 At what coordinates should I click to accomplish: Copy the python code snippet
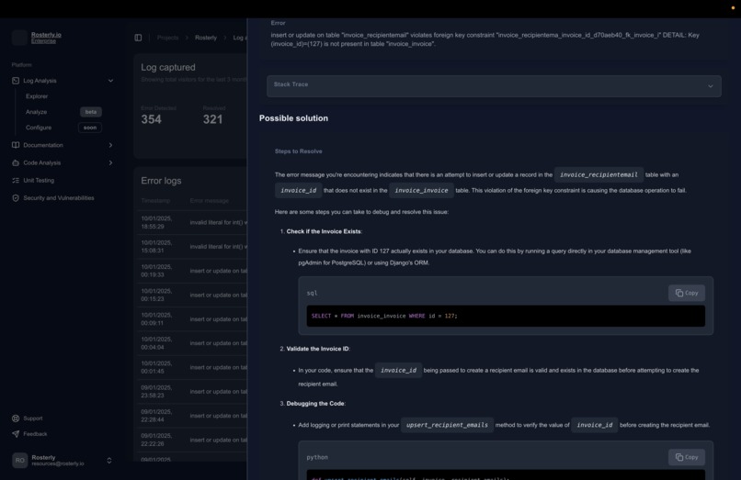pos(687,457)
